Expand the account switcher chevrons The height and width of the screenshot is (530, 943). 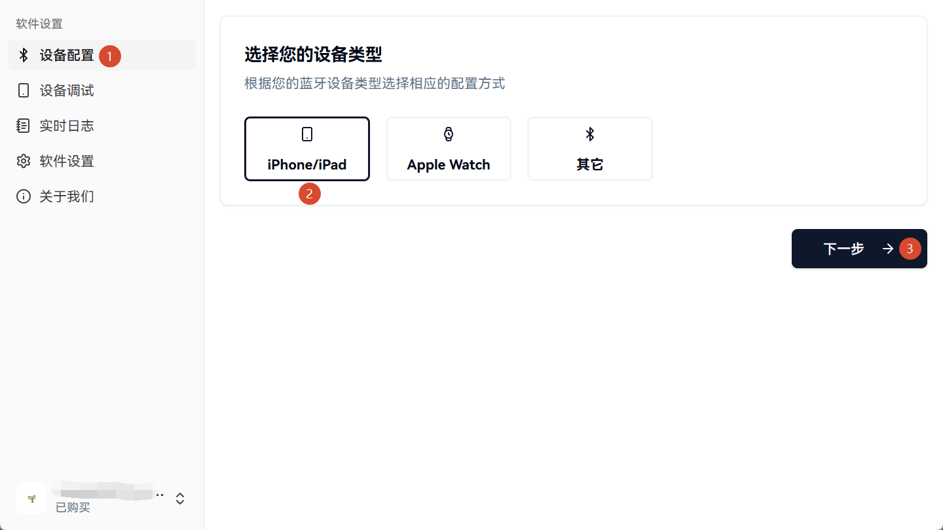click(x=180, y=499)
